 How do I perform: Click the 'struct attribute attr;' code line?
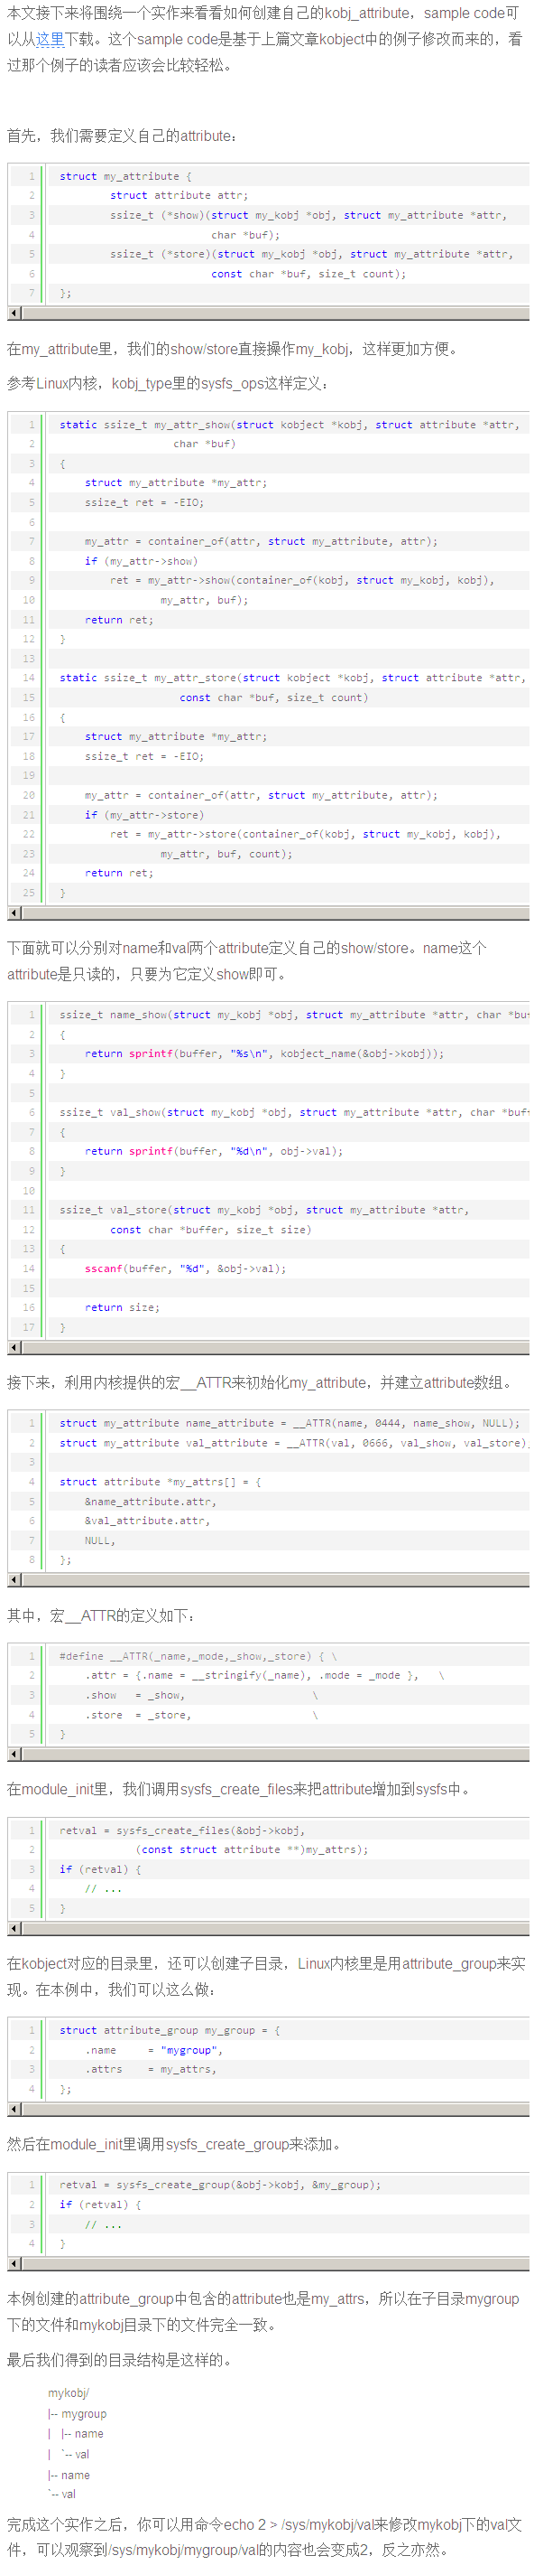[179, 195]
